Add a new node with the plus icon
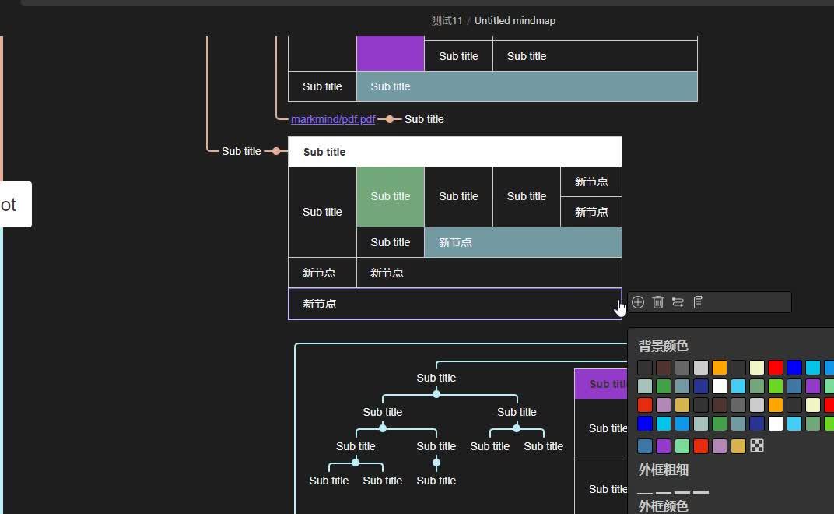Viewport: 834px width, 514px height. coord(638,302)
